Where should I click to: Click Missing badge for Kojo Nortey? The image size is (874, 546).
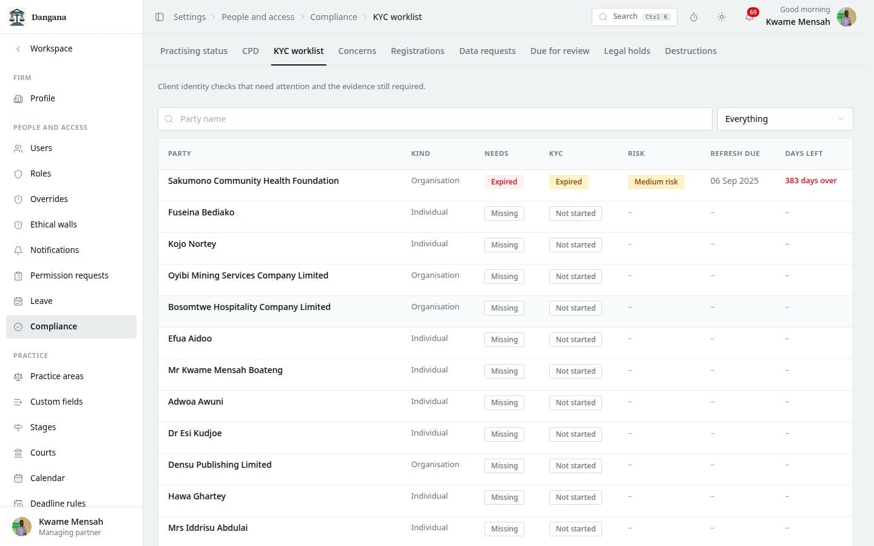pyautogui.click(x=504, y=245)
